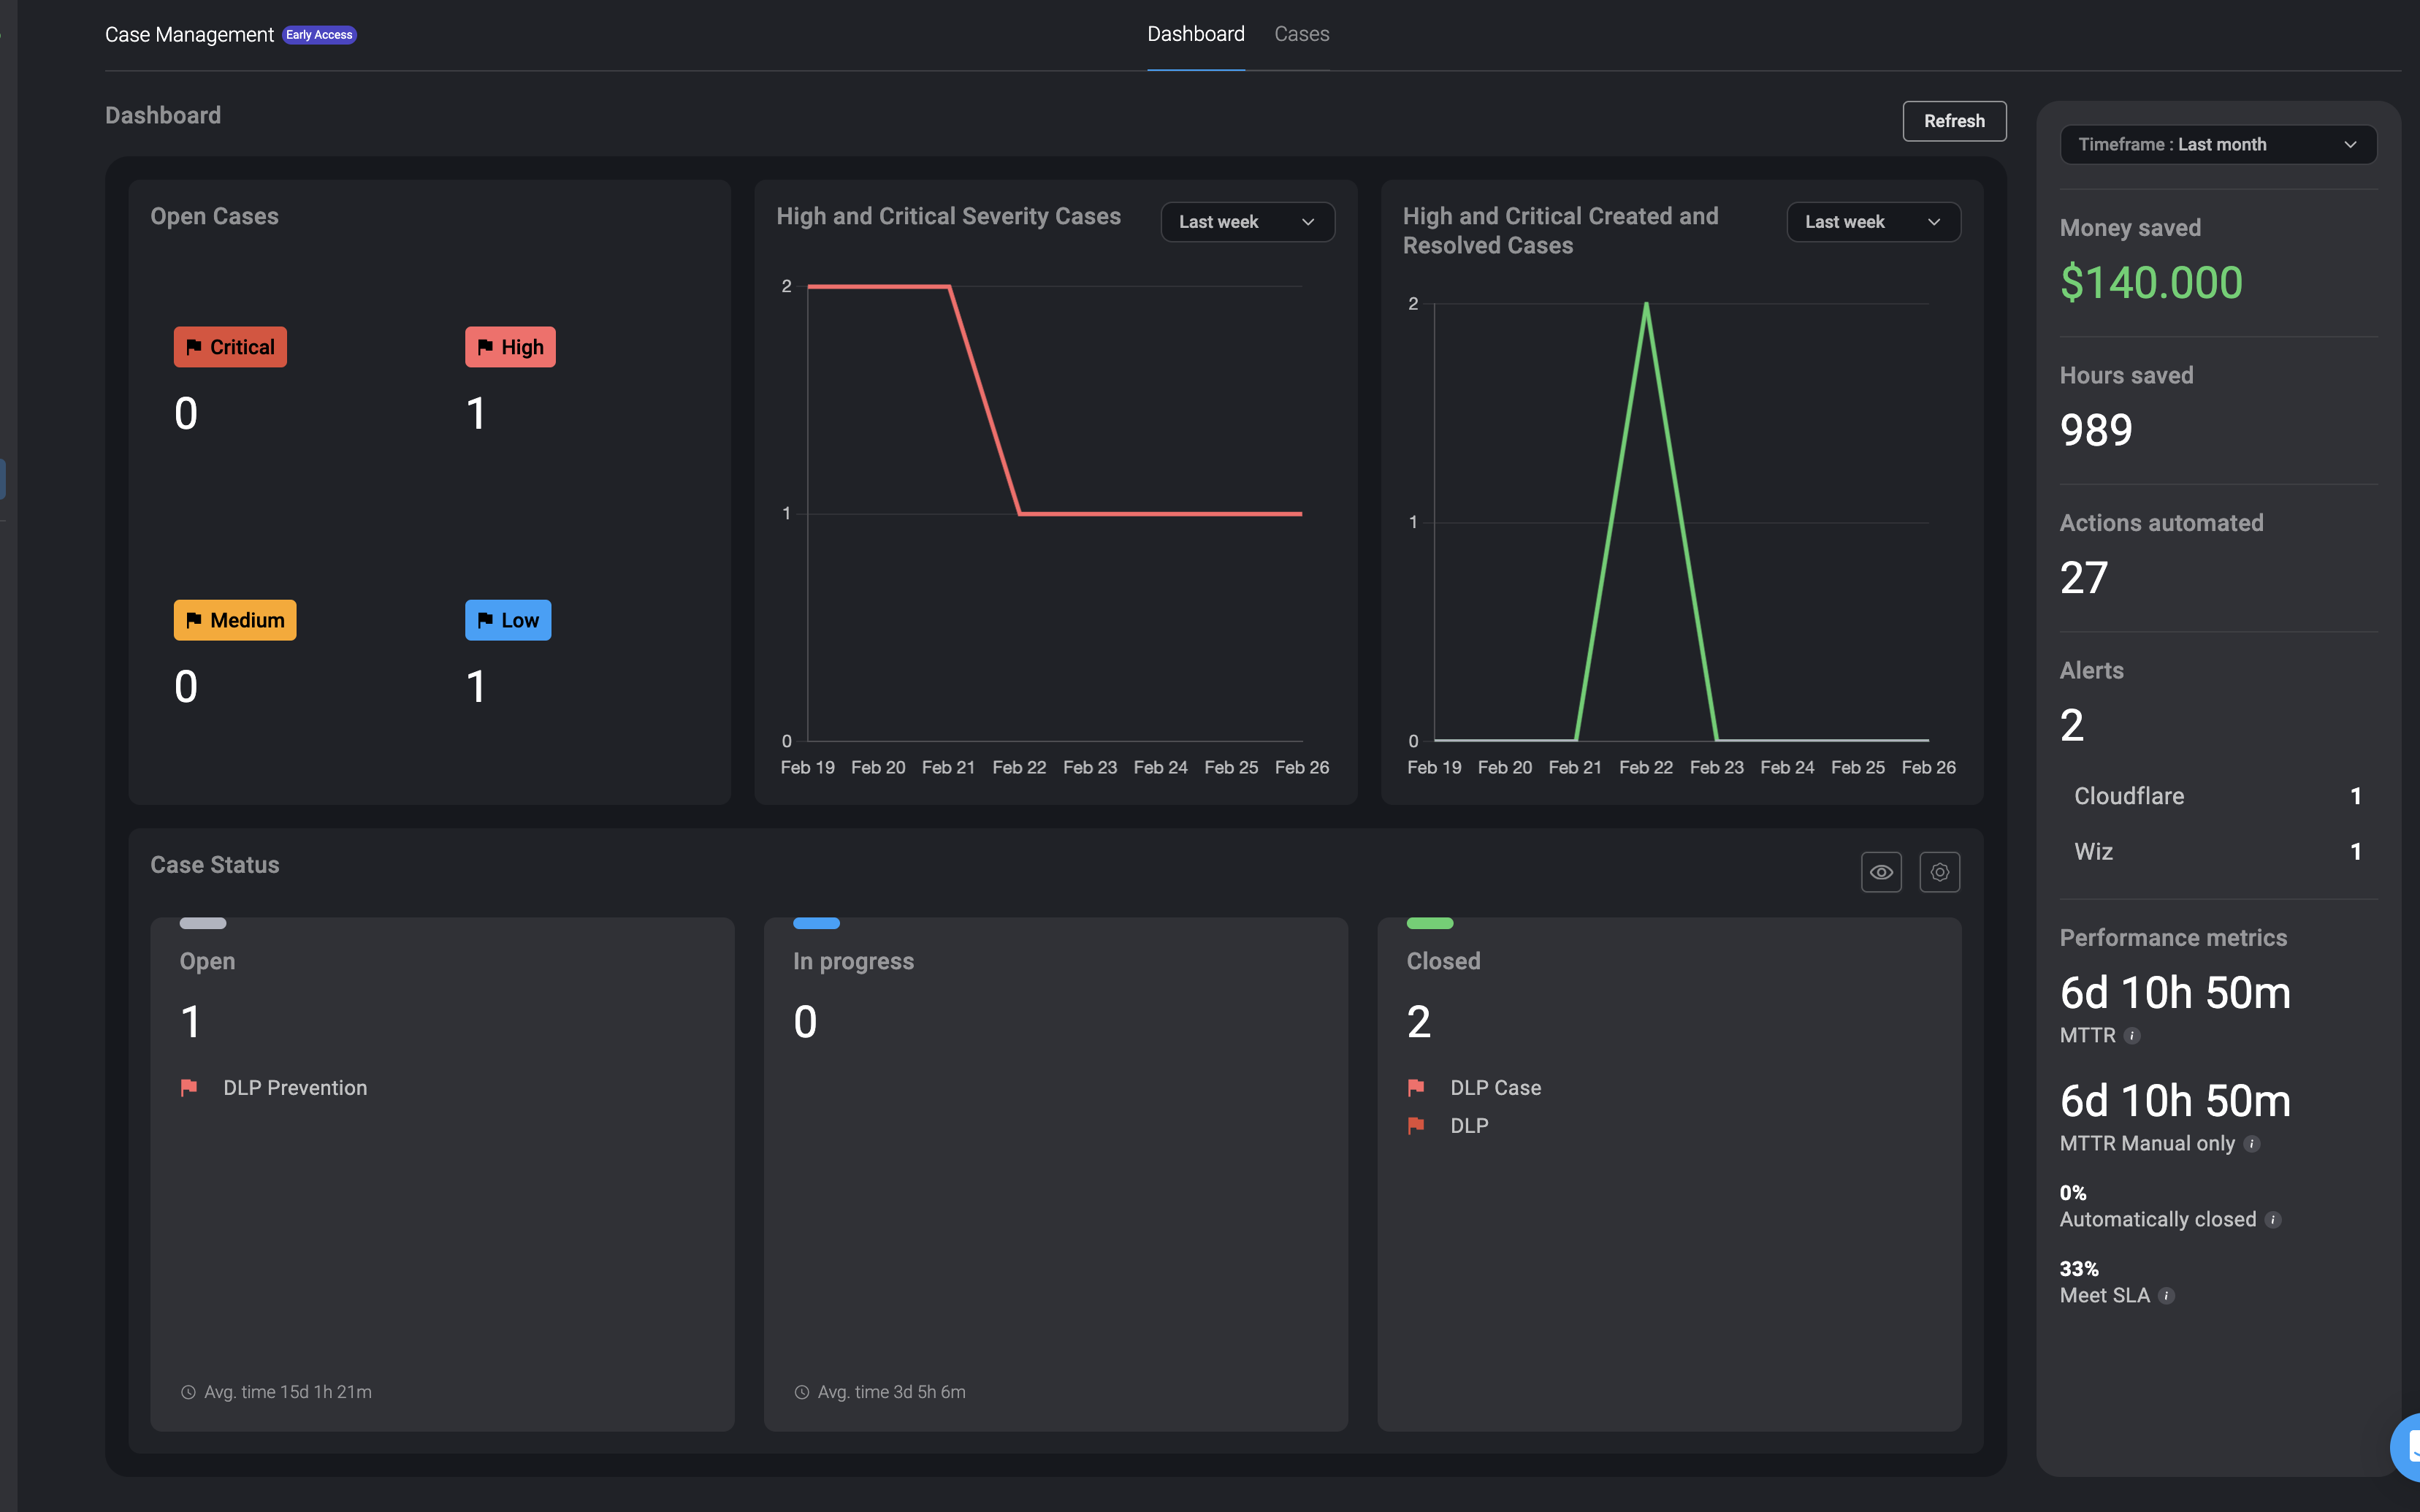The height and width of the screenshot is (1512, 2420).
Task: Click the Wiz alerts row
Action: [2217, 852]
